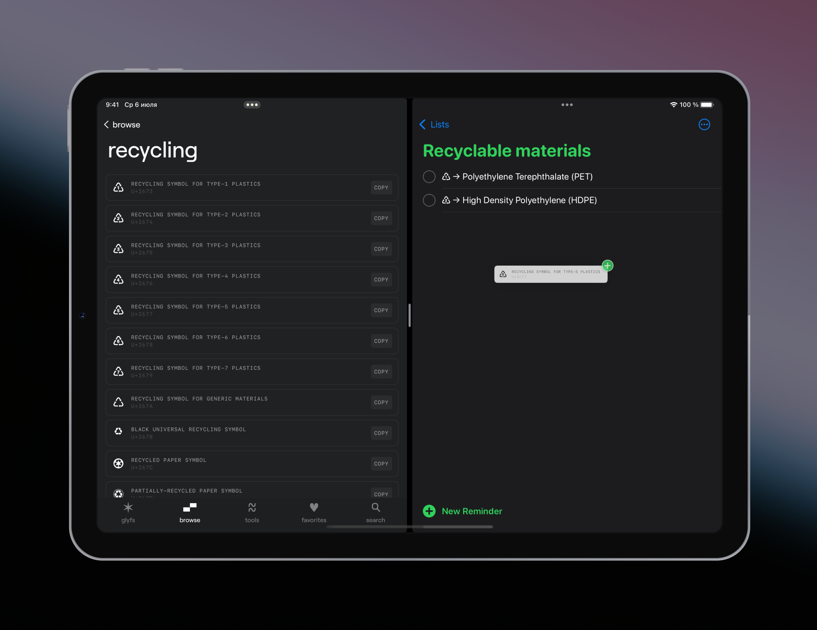This screenshot has width=817, height=630.
Task: Click the Type-1 plastics recycling glyph icon
Action: tap(118, 188)
